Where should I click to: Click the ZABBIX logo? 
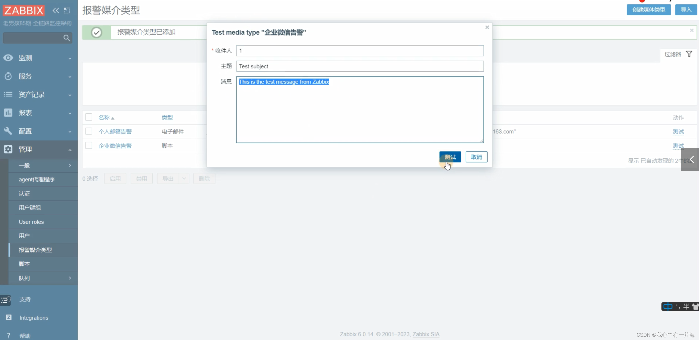tap(24, 10)
